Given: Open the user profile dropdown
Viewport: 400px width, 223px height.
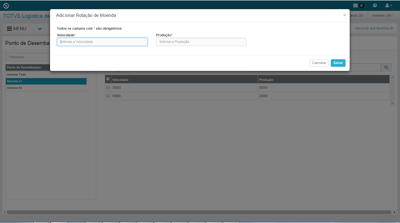Looking at the screenshot, I should click(x=389, y=6).
